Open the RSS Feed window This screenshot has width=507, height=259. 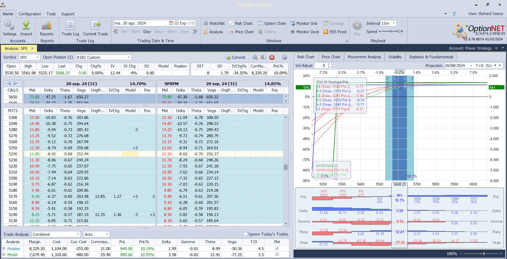coord(335,32)
